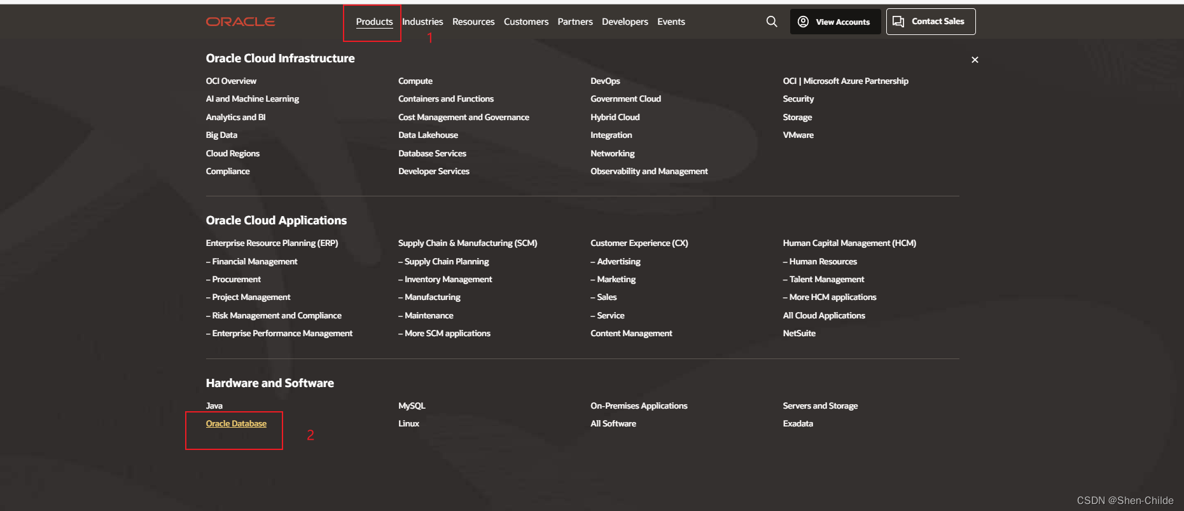Open the Resources menu
The width and height of the screenshot is (1184, 511).
tap(473, 22)
